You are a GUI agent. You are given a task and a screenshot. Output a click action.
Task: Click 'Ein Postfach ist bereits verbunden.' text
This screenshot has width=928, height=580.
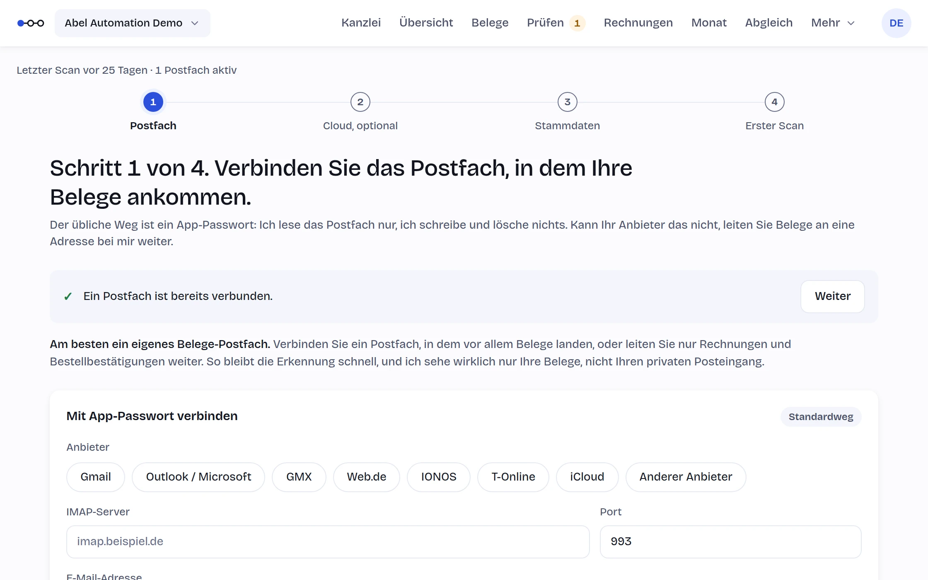click(178, 296)
